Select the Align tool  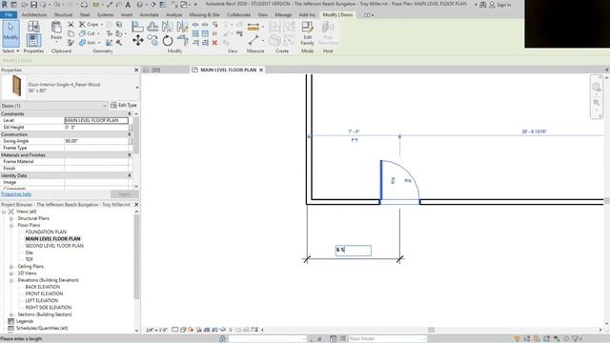pos(137,27)
